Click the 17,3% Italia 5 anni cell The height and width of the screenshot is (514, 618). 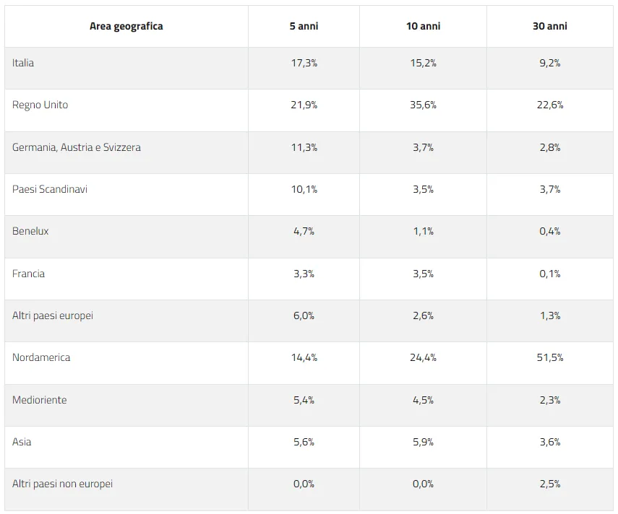point(304,63)
